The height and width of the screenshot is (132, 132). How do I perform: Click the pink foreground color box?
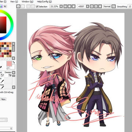coord(9,64)
